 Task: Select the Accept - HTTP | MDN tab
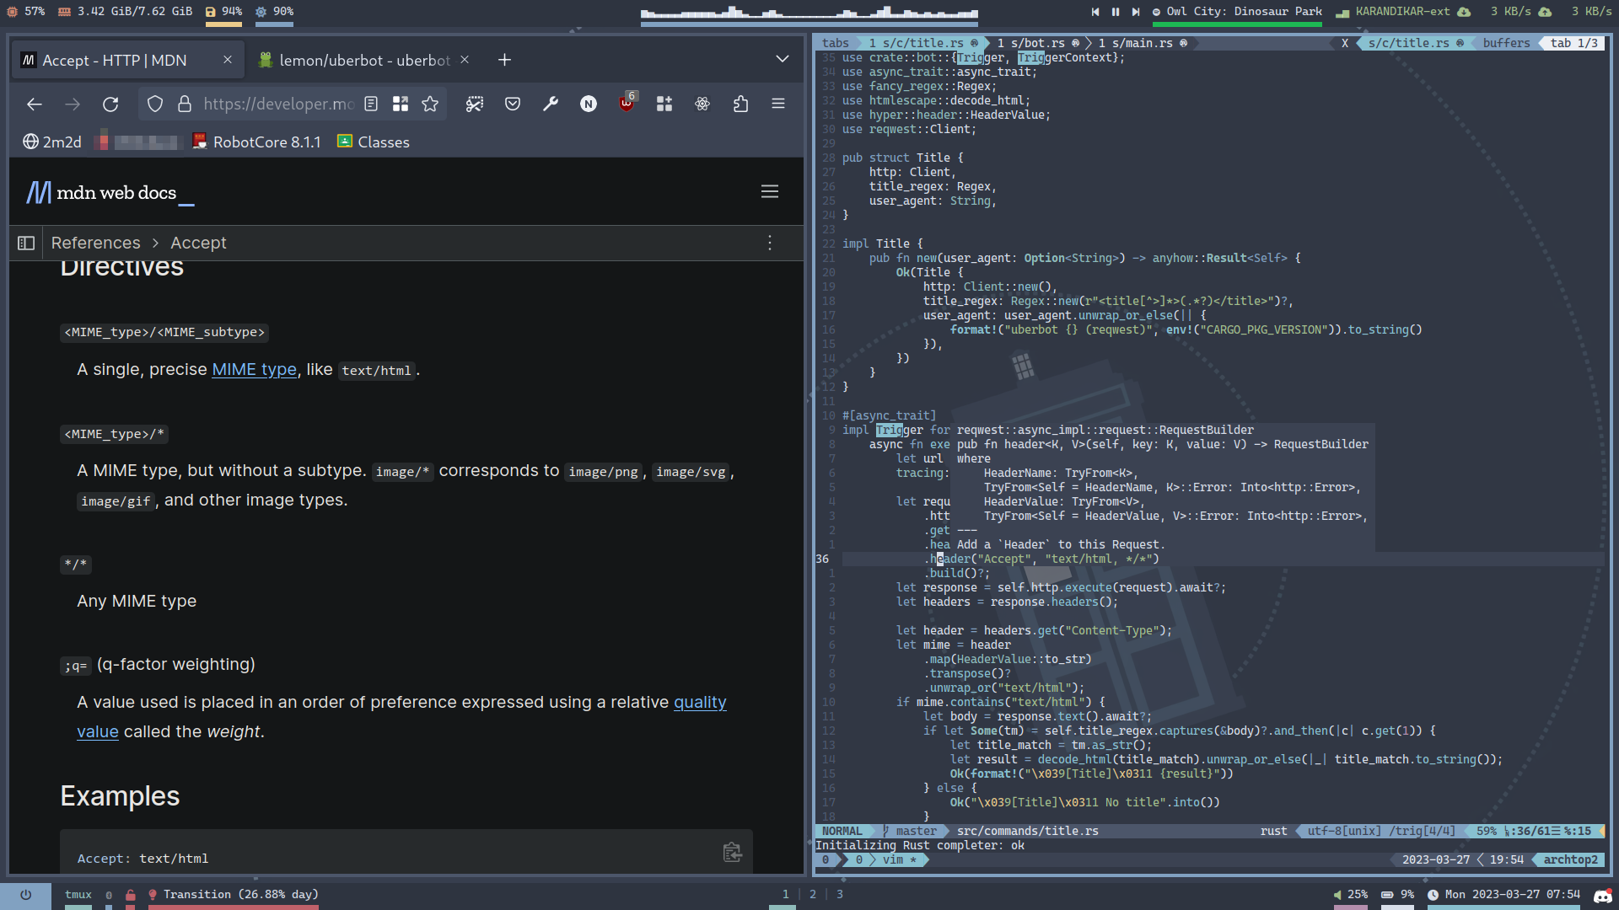[x=128, y=60]
